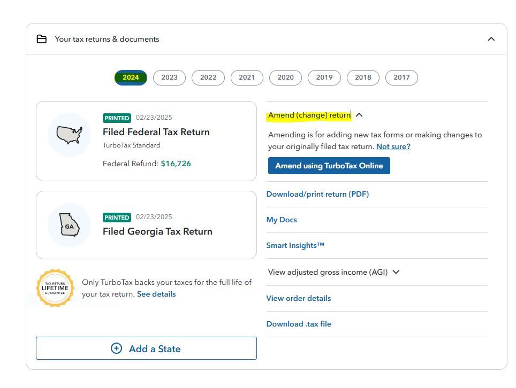This screenshot has width=516, height=388.
Task: Show the 2018 tax year returns
Action: 363,77
